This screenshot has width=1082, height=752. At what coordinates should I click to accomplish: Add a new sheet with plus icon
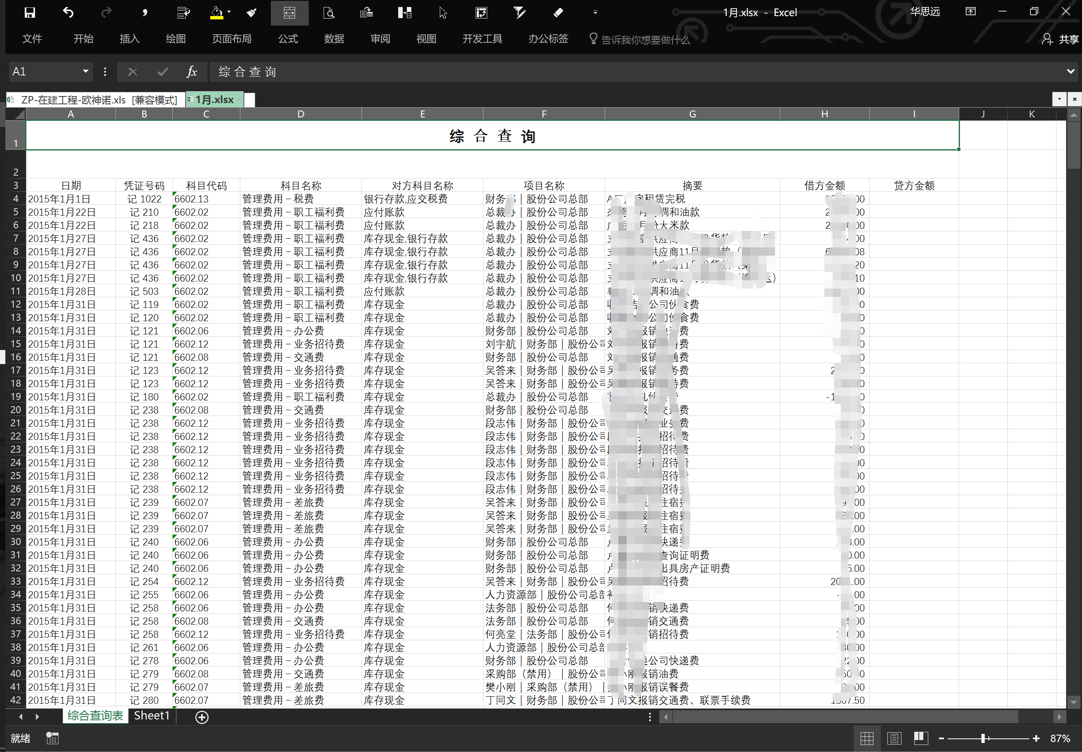(x=202, y=717)
